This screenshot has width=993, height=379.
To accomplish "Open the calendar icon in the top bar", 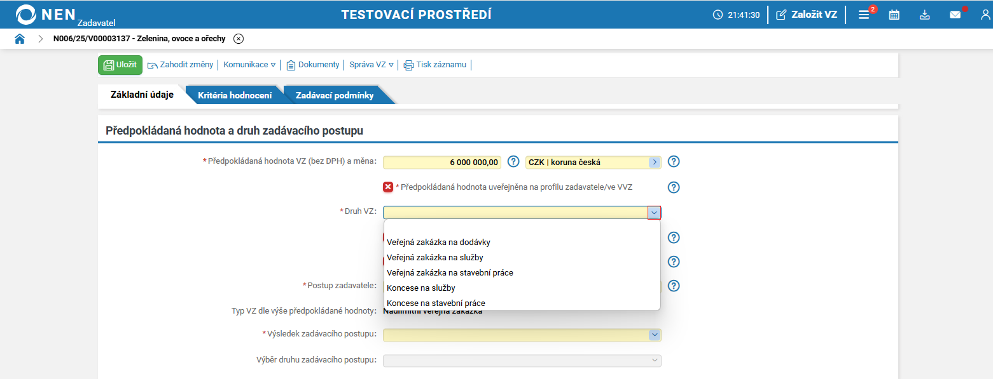I will coord(894,14).
